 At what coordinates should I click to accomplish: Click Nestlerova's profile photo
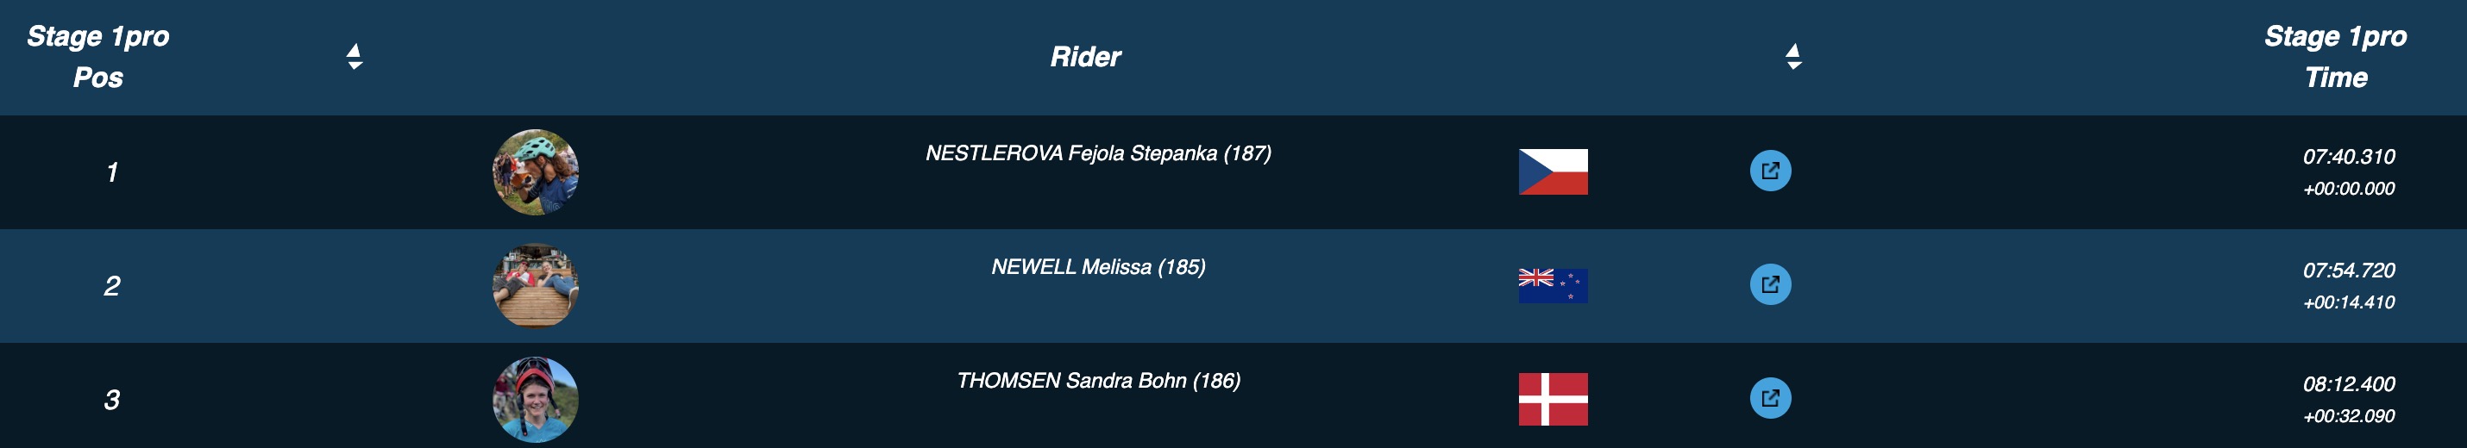click(x=536, y=172)
